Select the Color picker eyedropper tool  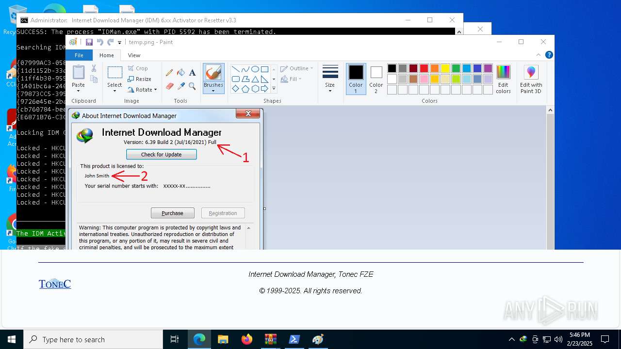181,86
